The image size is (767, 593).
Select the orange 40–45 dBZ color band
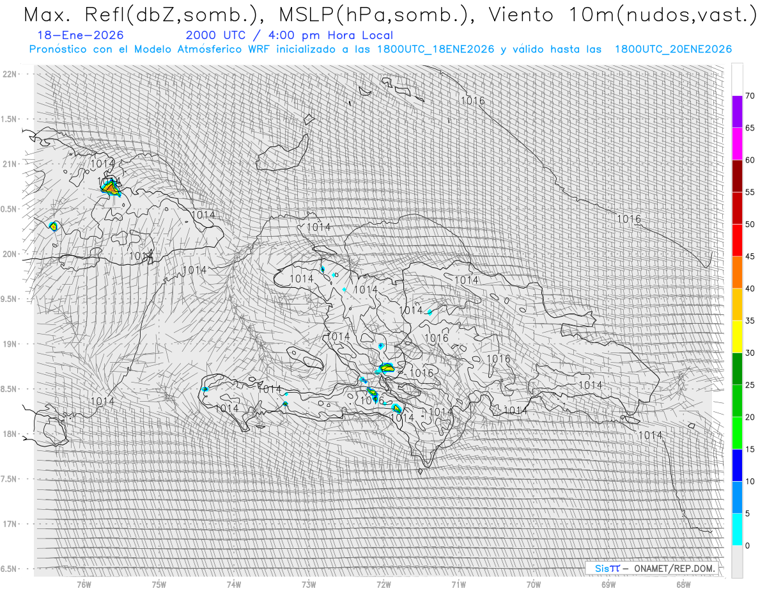click(737, 273)
